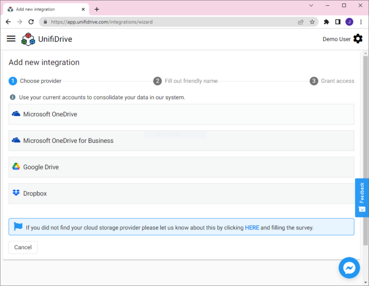Reload the page

point(31,22)
